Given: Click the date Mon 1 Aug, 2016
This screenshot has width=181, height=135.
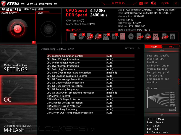Looking at the screenshot, I should [33, 9].
